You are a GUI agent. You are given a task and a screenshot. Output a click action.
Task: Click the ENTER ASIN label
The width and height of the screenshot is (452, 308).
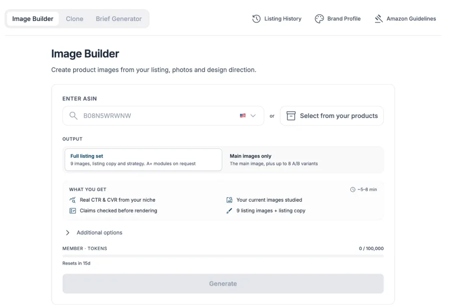pyautogui.click(x=80, y=99)
